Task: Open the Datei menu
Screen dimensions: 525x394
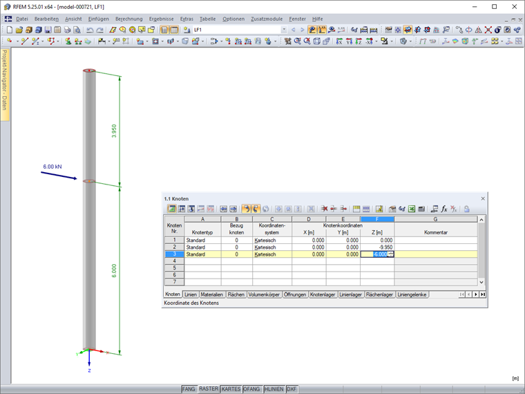Action: pyautogui.click(x=22, y=19)
